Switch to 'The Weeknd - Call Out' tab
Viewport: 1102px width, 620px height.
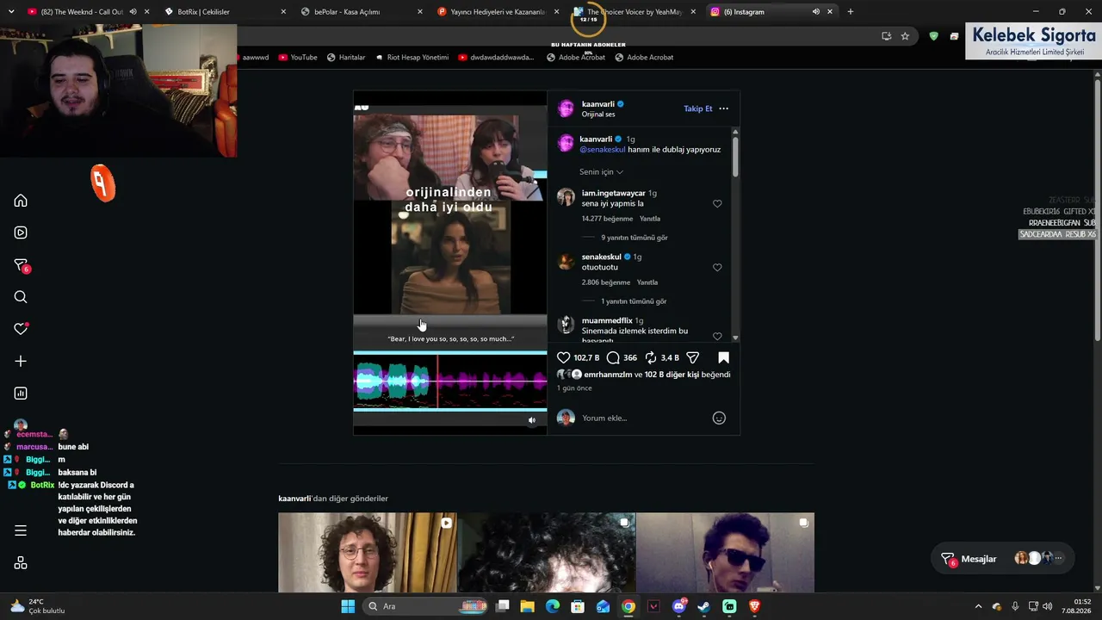click(83, 12)
